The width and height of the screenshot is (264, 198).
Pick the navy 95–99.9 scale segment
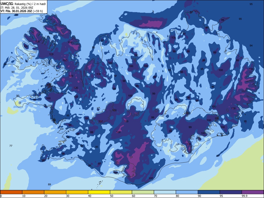[231, 192]
